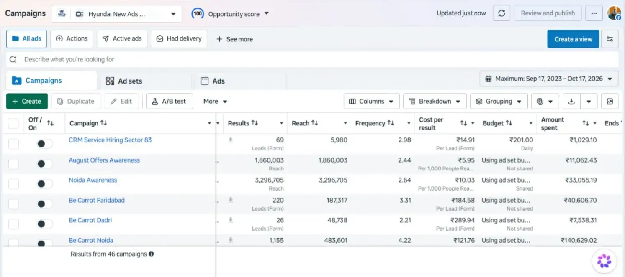This screenshot has width=625, height=277.
Task: Sort by Campaign name arrows
Action: [104, 123]
